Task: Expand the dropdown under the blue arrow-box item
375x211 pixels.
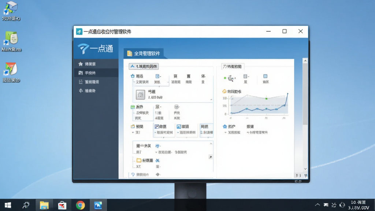Action: click(x=155, y=133)
